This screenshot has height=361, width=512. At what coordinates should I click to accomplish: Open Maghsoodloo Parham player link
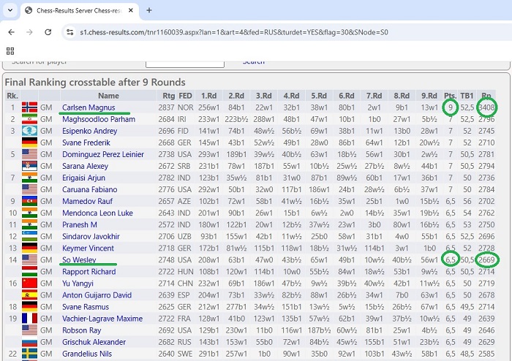[99, 119]
